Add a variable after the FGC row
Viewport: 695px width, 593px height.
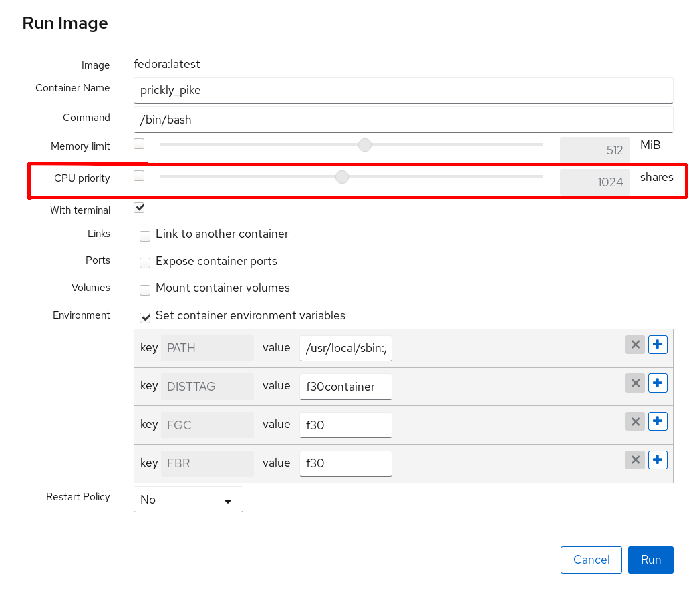coord(658,422)
